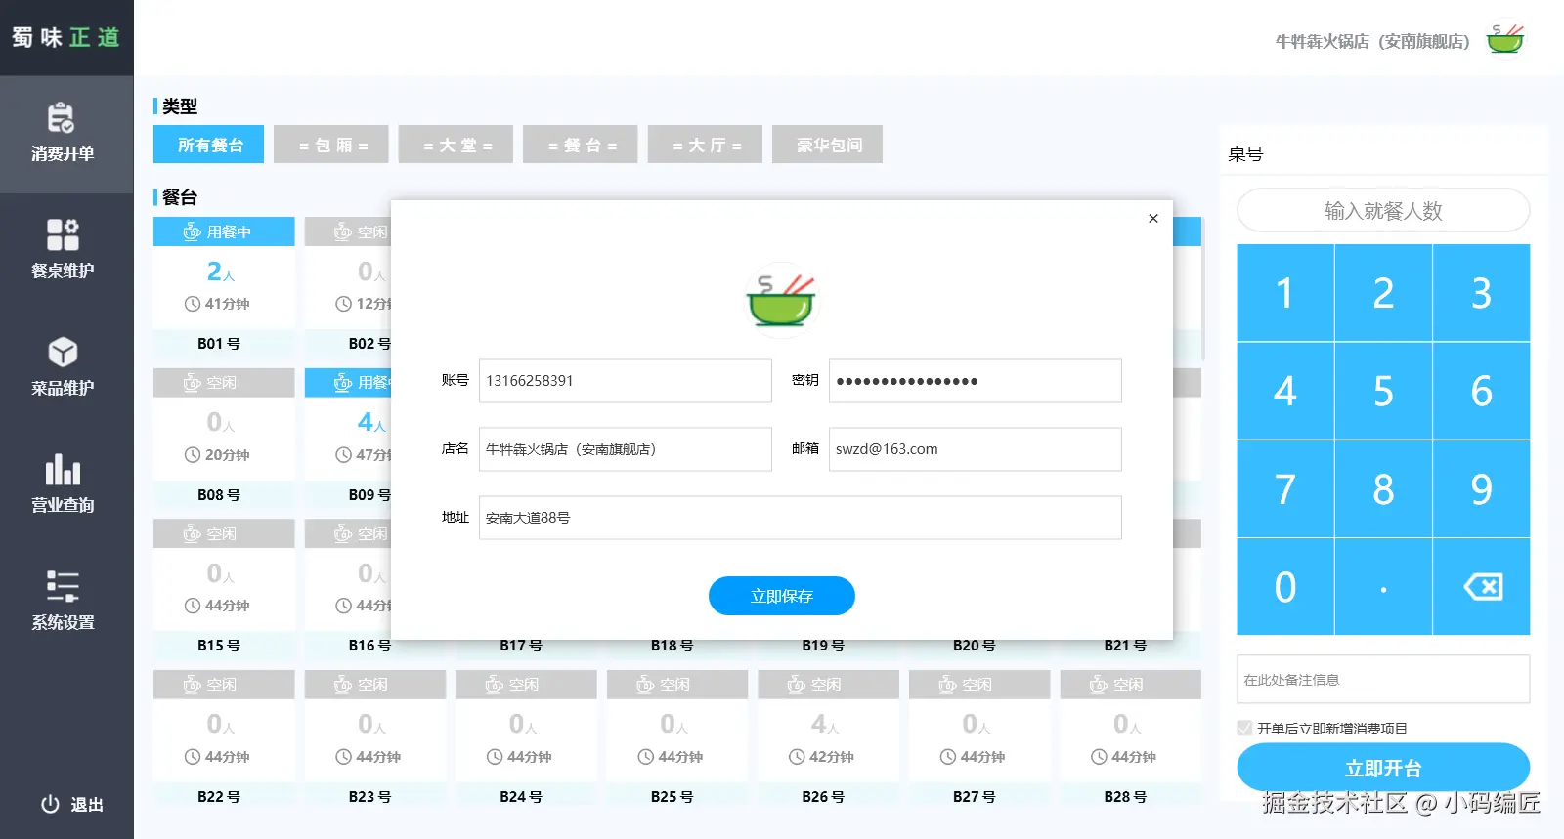Click the B21 号 table label

point(1125,646)
